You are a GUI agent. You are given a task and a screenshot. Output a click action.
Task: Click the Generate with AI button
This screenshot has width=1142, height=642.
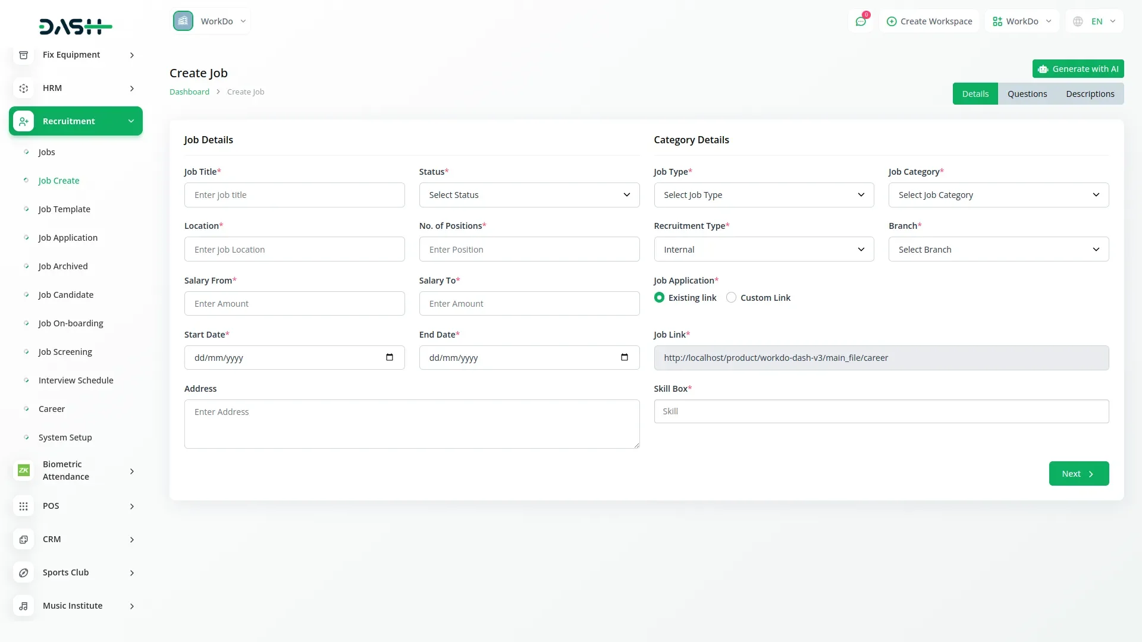coord(1078,69)
